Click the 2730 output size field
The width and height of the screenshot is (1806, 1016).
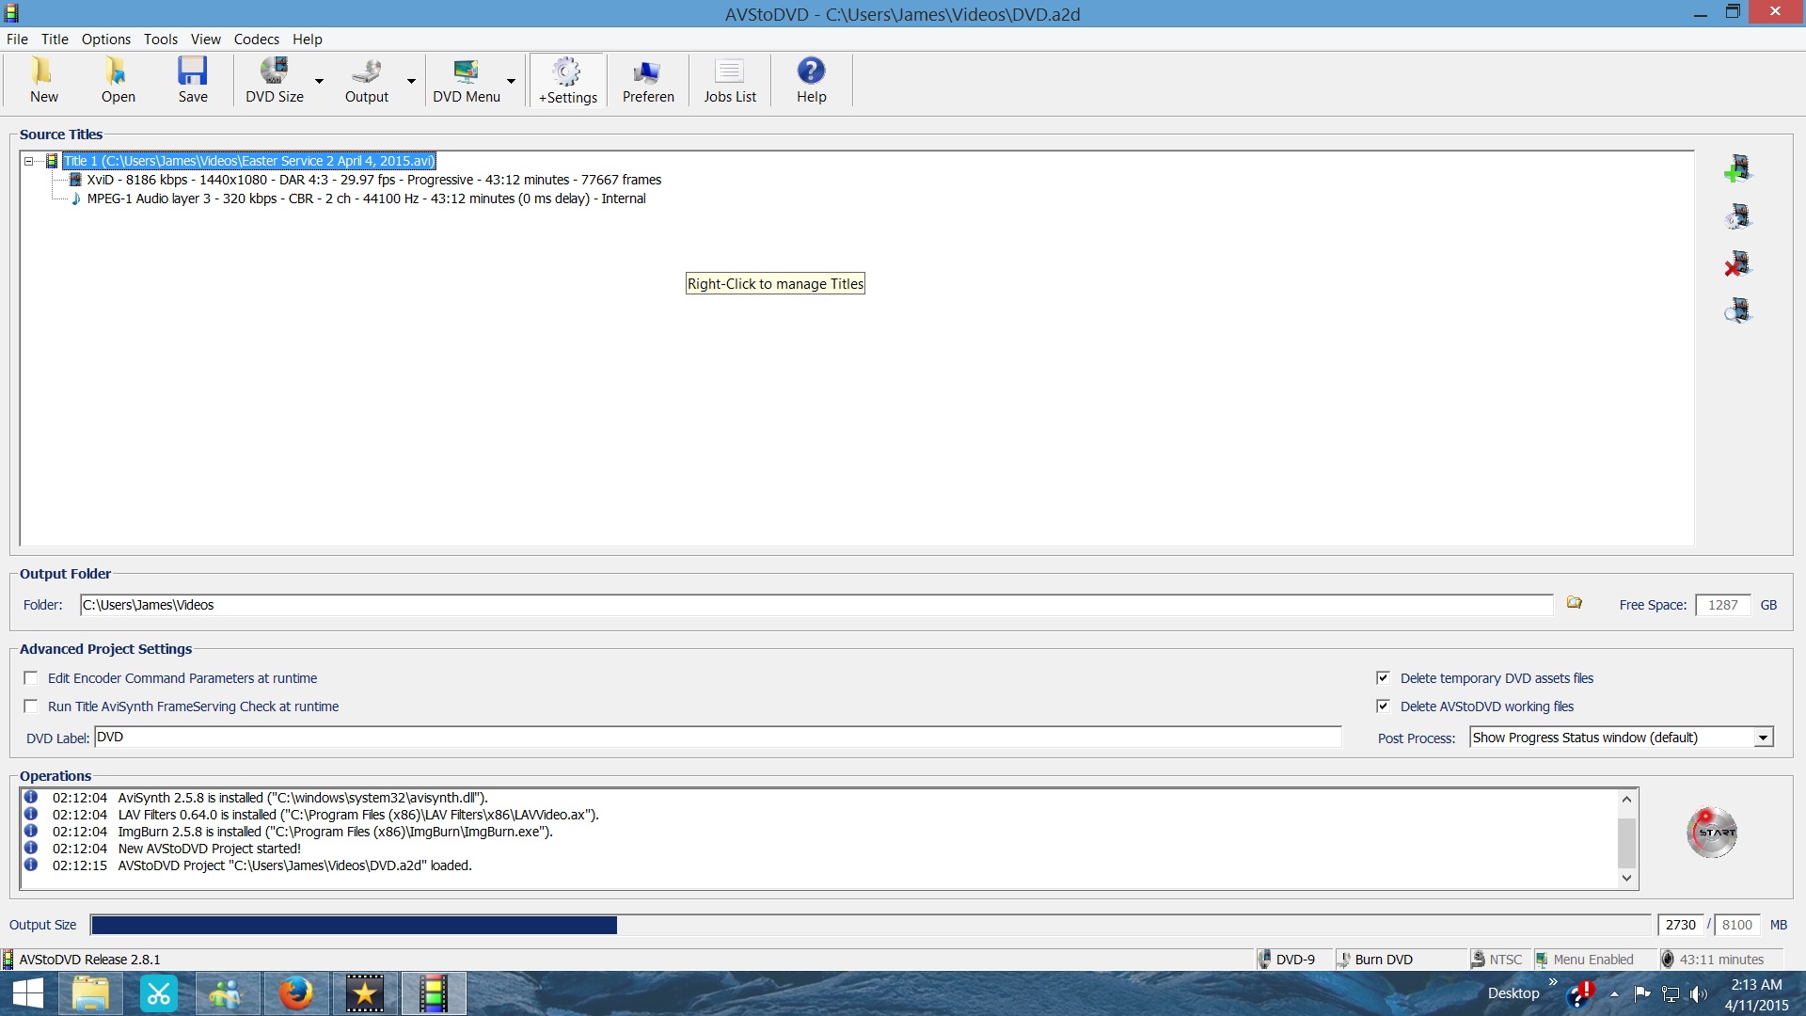coord(1681,925)
